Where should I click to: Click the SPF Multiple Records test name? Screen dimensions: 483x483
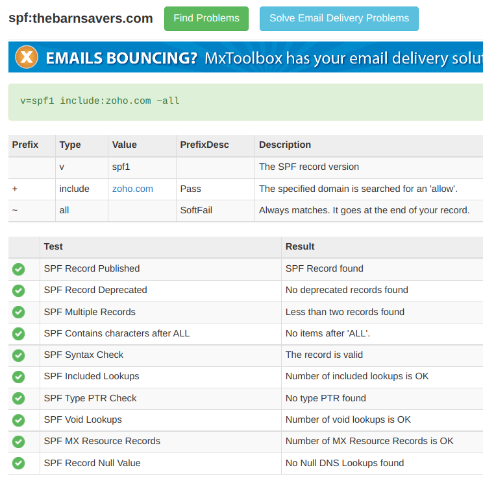coord(90,312)
